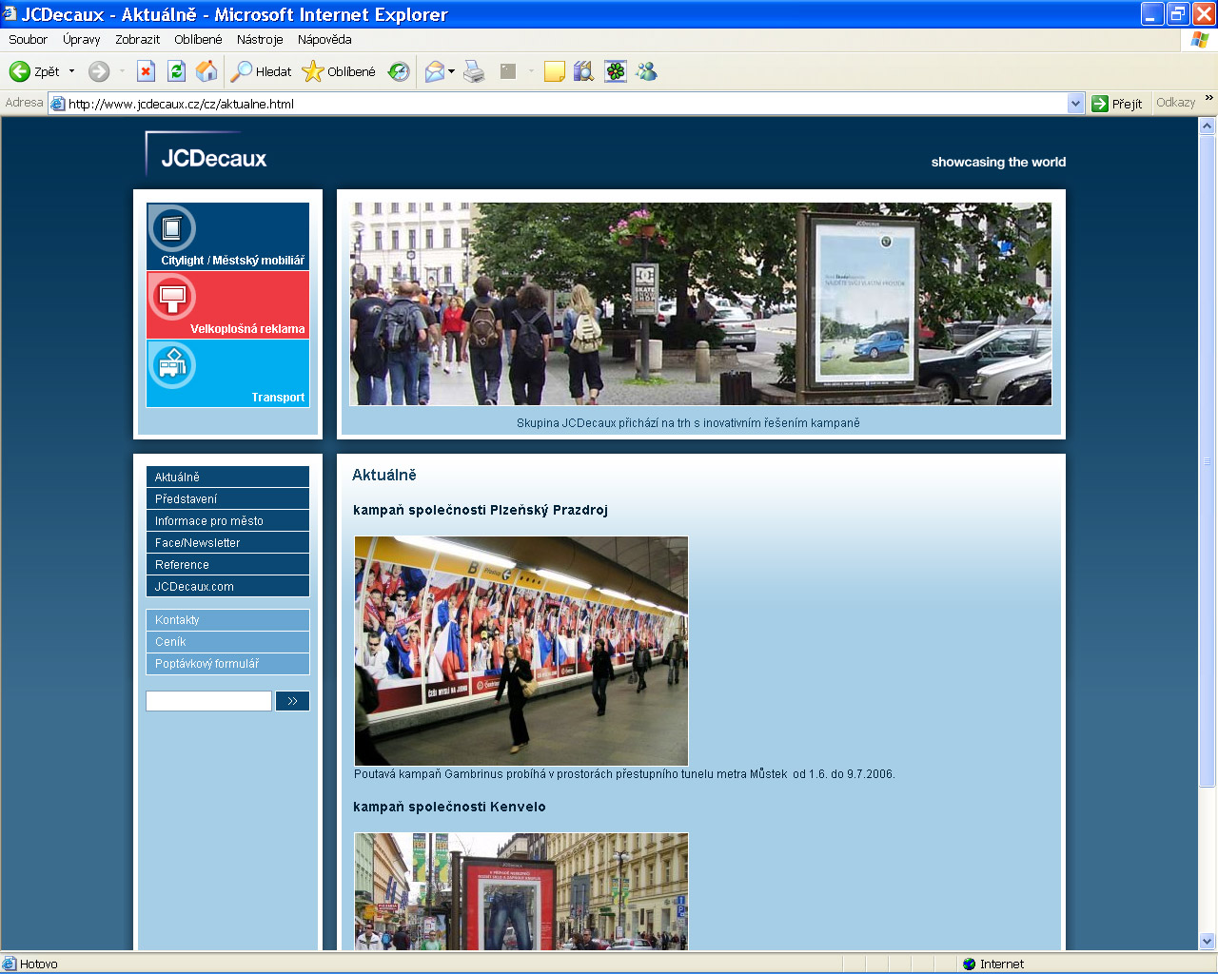
Task: Click the vertical scrollbar thumb
Action: 1208,460
